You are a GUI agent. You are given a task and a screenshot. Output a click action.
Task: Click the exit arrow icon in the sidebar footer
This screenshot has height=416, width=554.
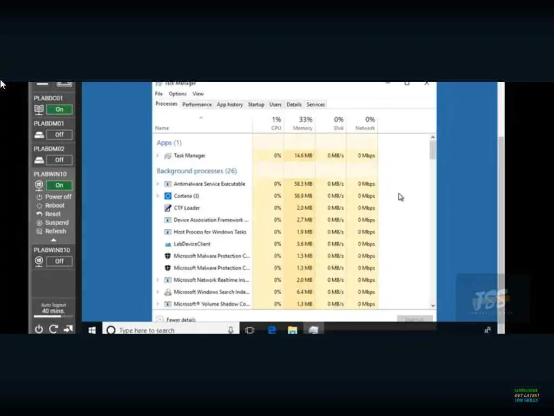click(68, 329)
